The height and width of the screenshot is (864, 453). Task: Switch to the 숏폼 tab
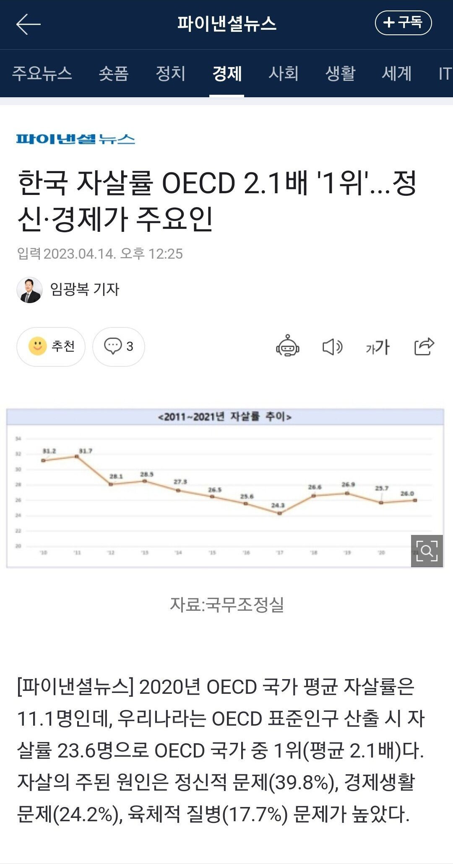coord(113,74)
